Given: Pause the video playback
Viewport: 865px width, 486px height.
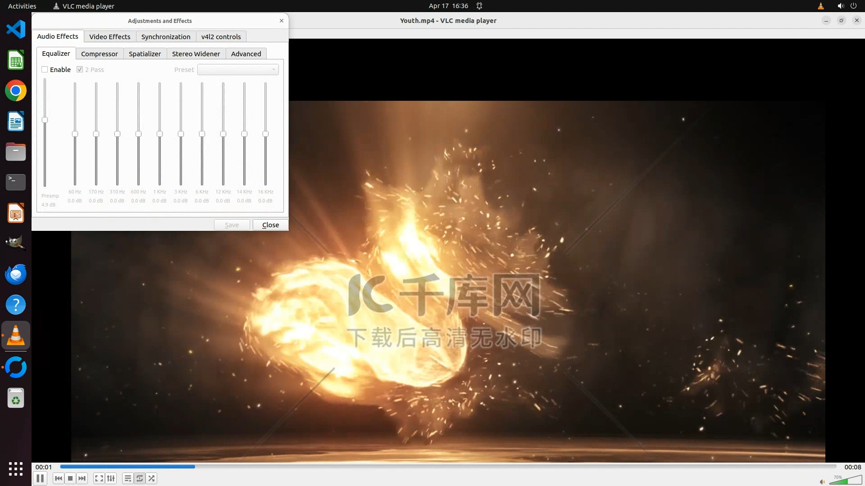Looking at the screenshot, I should click(40, 478).
